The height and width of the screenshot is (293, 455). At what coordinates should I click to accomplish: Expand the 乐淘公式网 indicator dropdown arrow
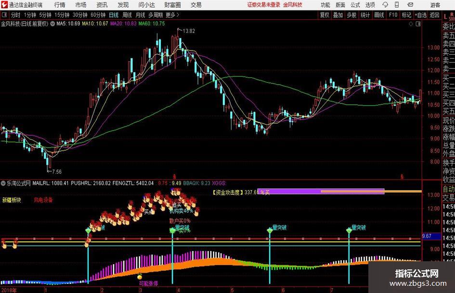tap(3, 183)
